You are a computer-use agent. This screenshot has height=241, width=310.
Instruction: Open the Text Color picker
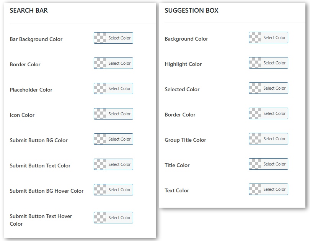[268, 190]
